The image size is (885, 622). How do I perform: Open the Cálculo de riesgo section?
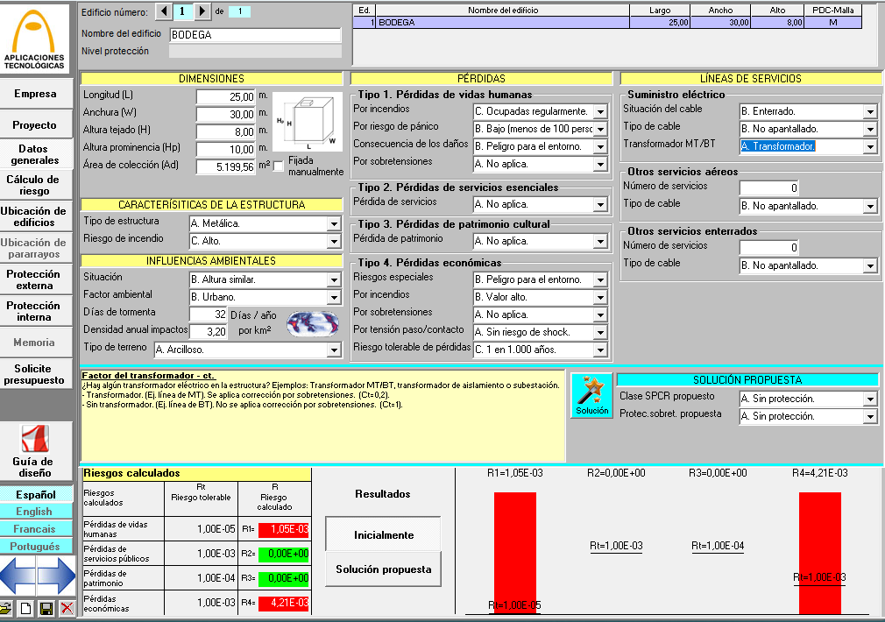click(x=34, y=185)
